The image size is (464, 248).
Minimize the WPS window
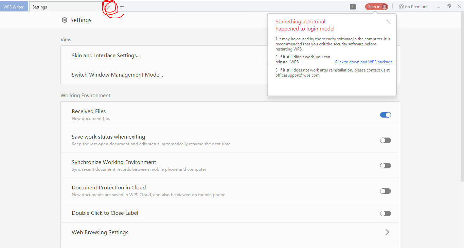pyautogui.click(x=439, y=7)
